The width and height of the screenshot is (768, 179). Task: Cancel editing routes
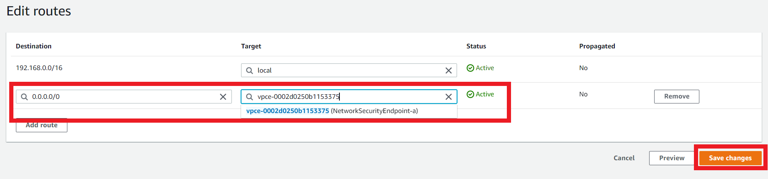pos(624,158)
